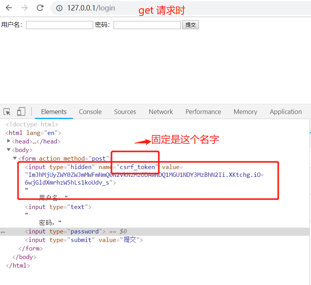Click the method="post" attribute of the form
This screenshot has height=285, width=311.
pyautogui.click(x=86, y=159)
